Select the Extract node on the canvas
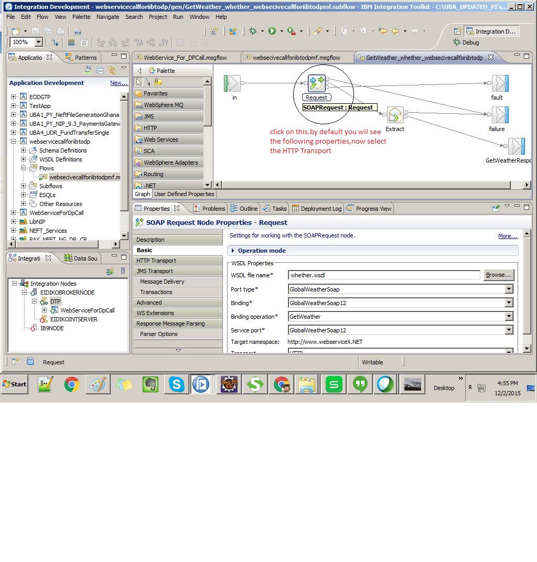537x562 pixels. [395, 116]
